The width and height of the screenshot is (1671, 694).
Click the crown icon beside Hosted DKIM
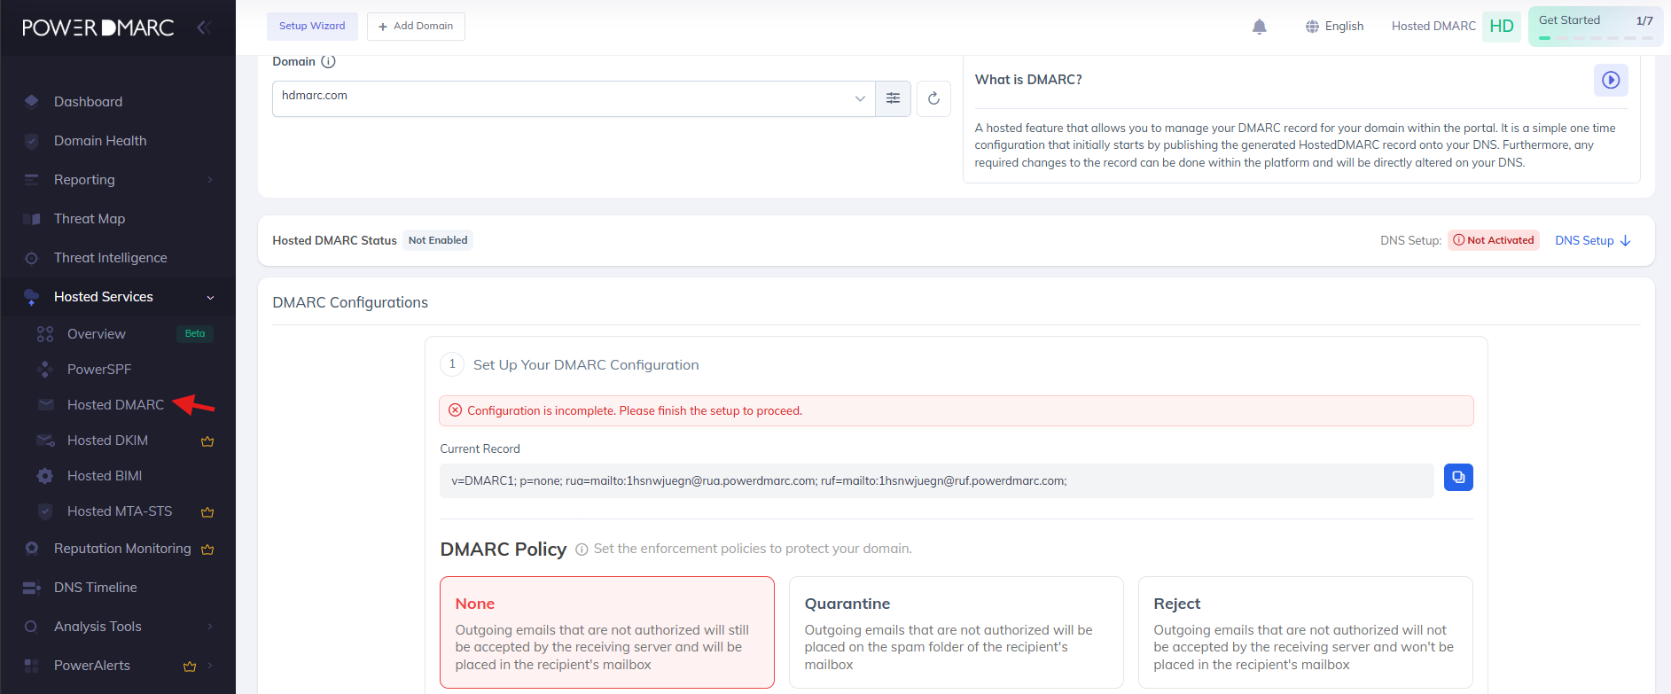click(x=207, y=441)
